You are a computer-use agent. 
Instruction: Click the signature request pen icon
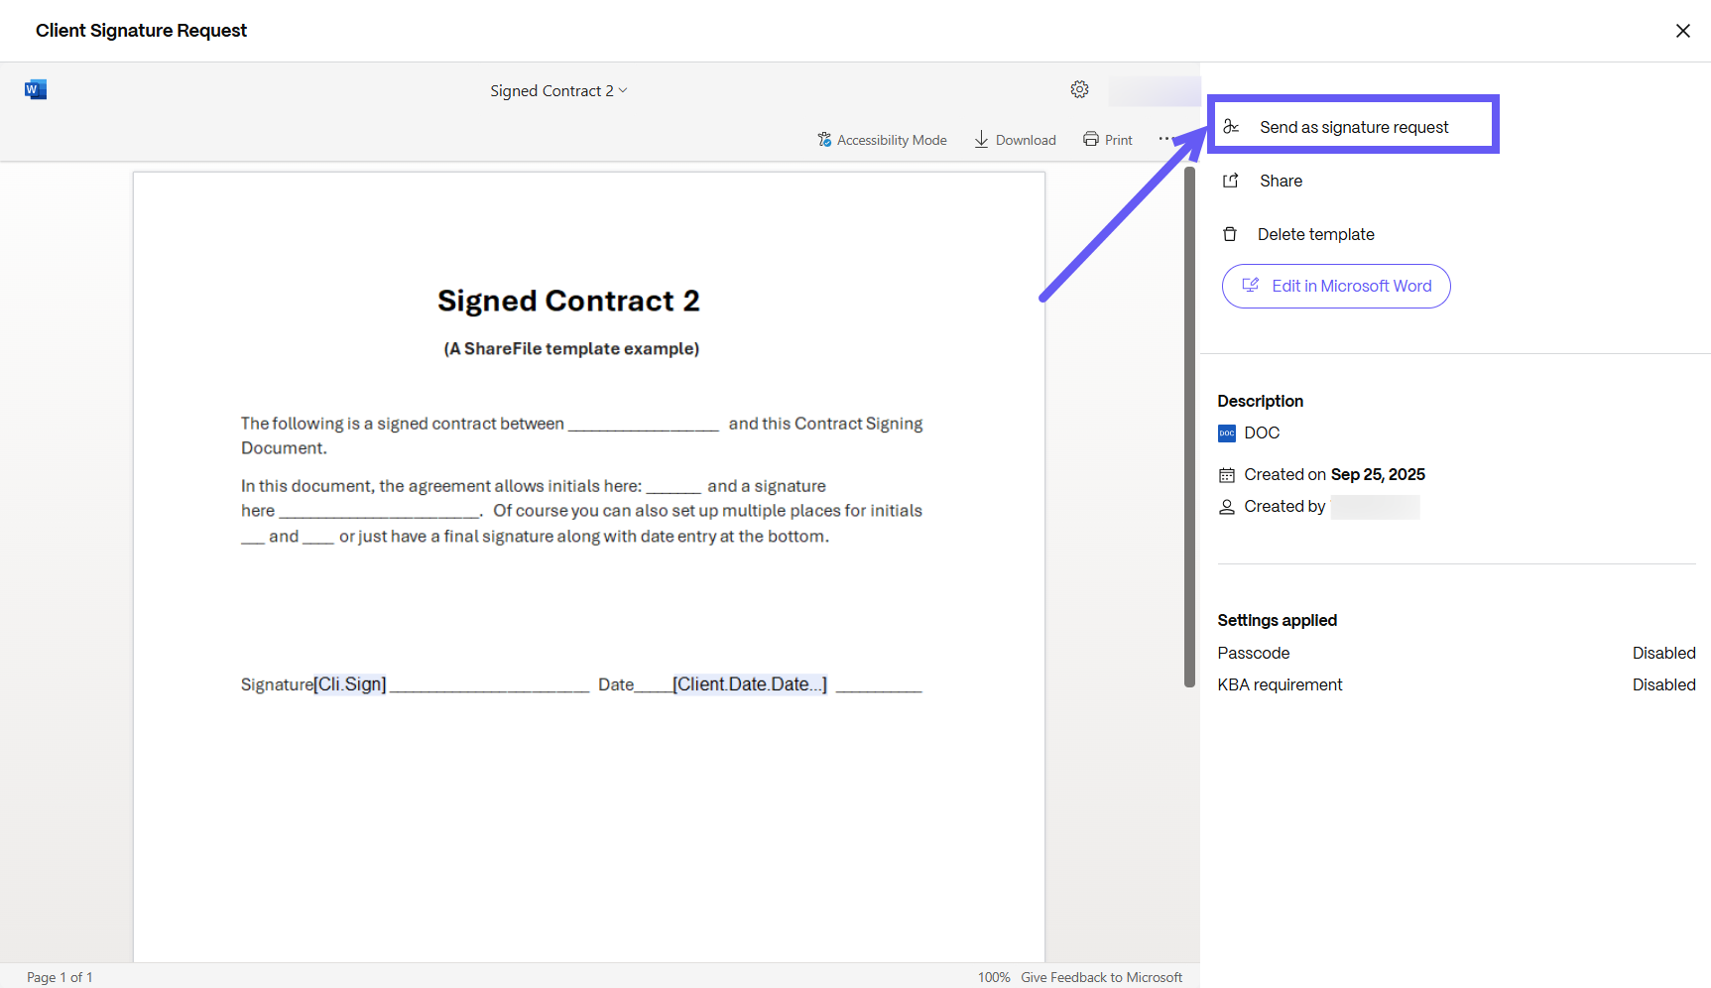point(1231,127)
